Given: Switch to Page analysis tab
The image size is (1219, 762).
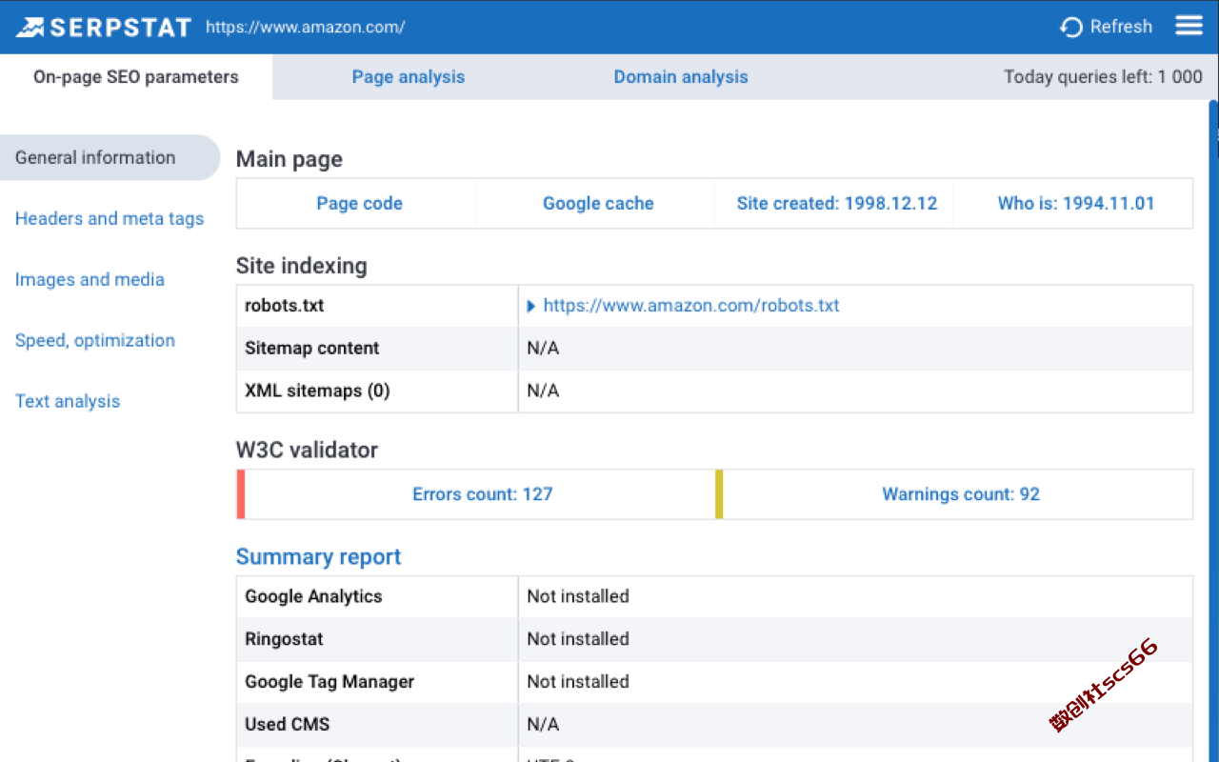Looking at the screenshot, I should point(409,77).
